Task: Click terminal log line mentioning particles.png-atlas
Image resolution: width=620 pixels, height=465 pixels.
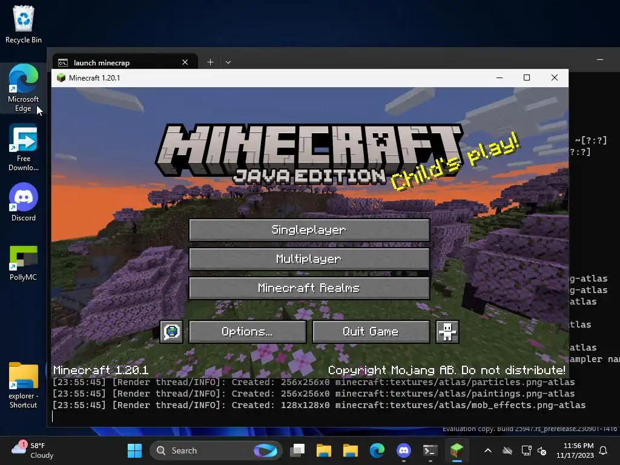Action: [x=314, y=382]
